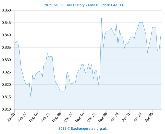Click the highest peak near Mar 25
The height and width of the screenshot is (134, 165).
click(101, 18)
